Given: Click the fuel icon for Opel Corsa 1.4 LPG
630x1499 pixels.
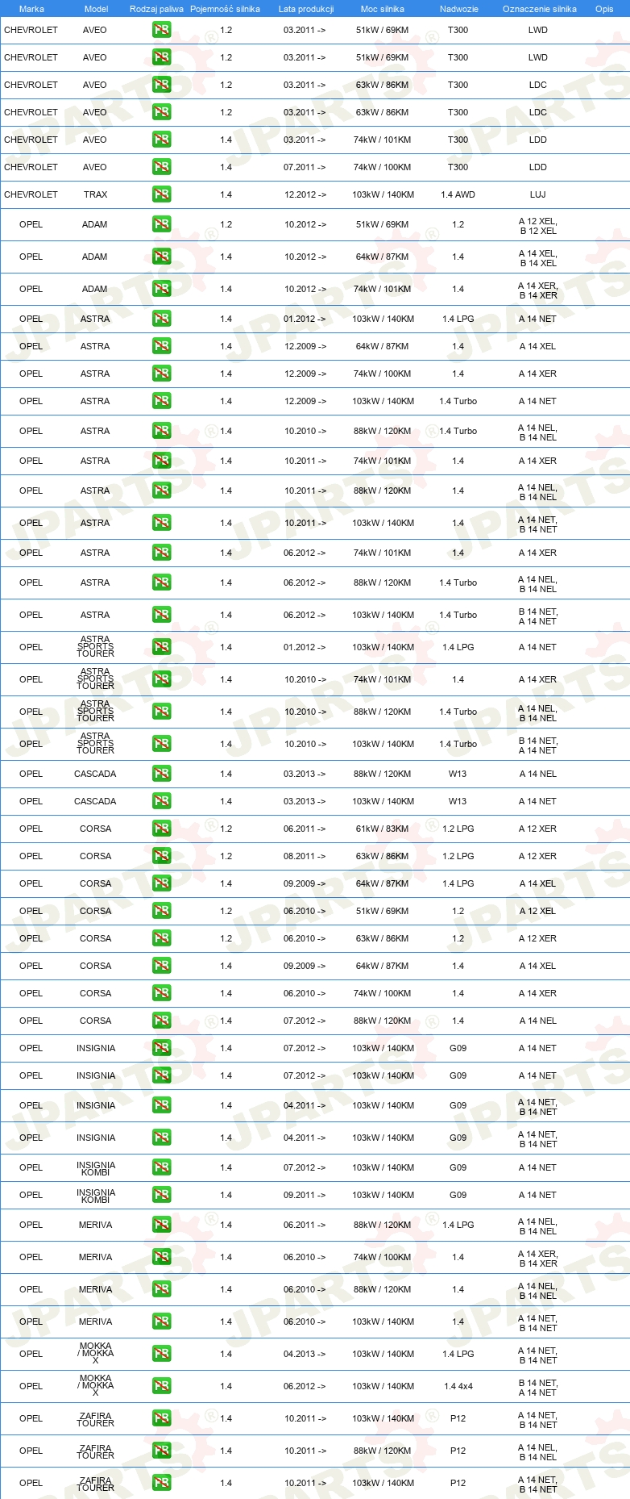Looking at the screenshot, I should coord(162,883).
